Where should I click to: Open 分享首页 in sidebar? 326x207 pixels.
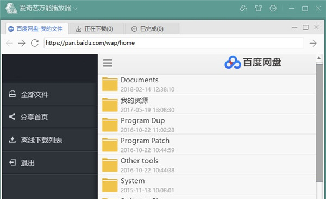point(50,117)
